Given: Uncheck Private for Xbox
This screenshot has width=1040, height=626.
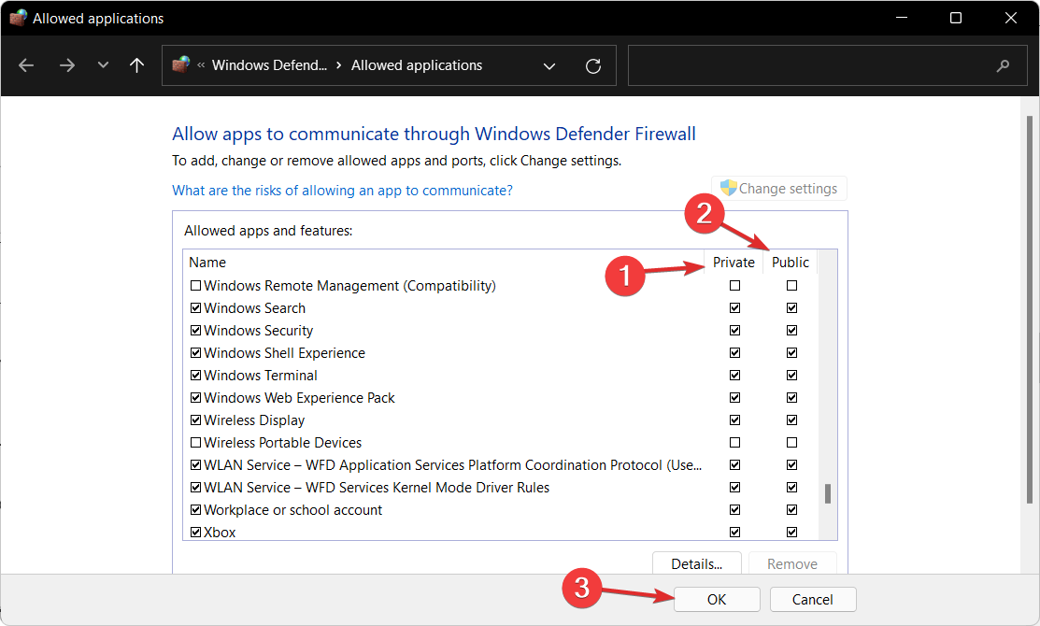Looking at the screenshot, I should point(734,532).
